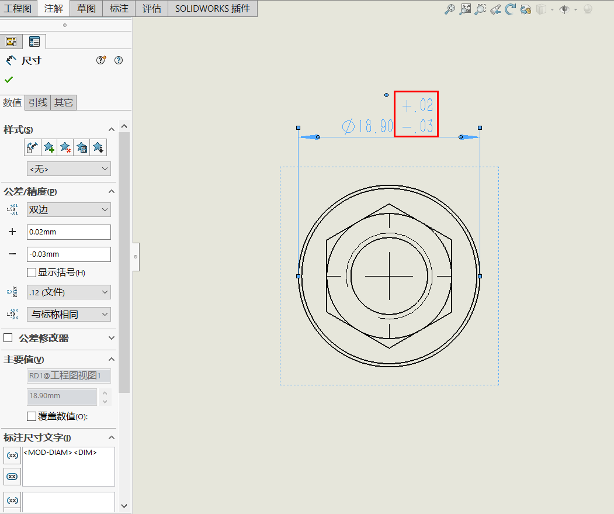Click Remove Value crossed parentheses icon

[x=12, y=477]
